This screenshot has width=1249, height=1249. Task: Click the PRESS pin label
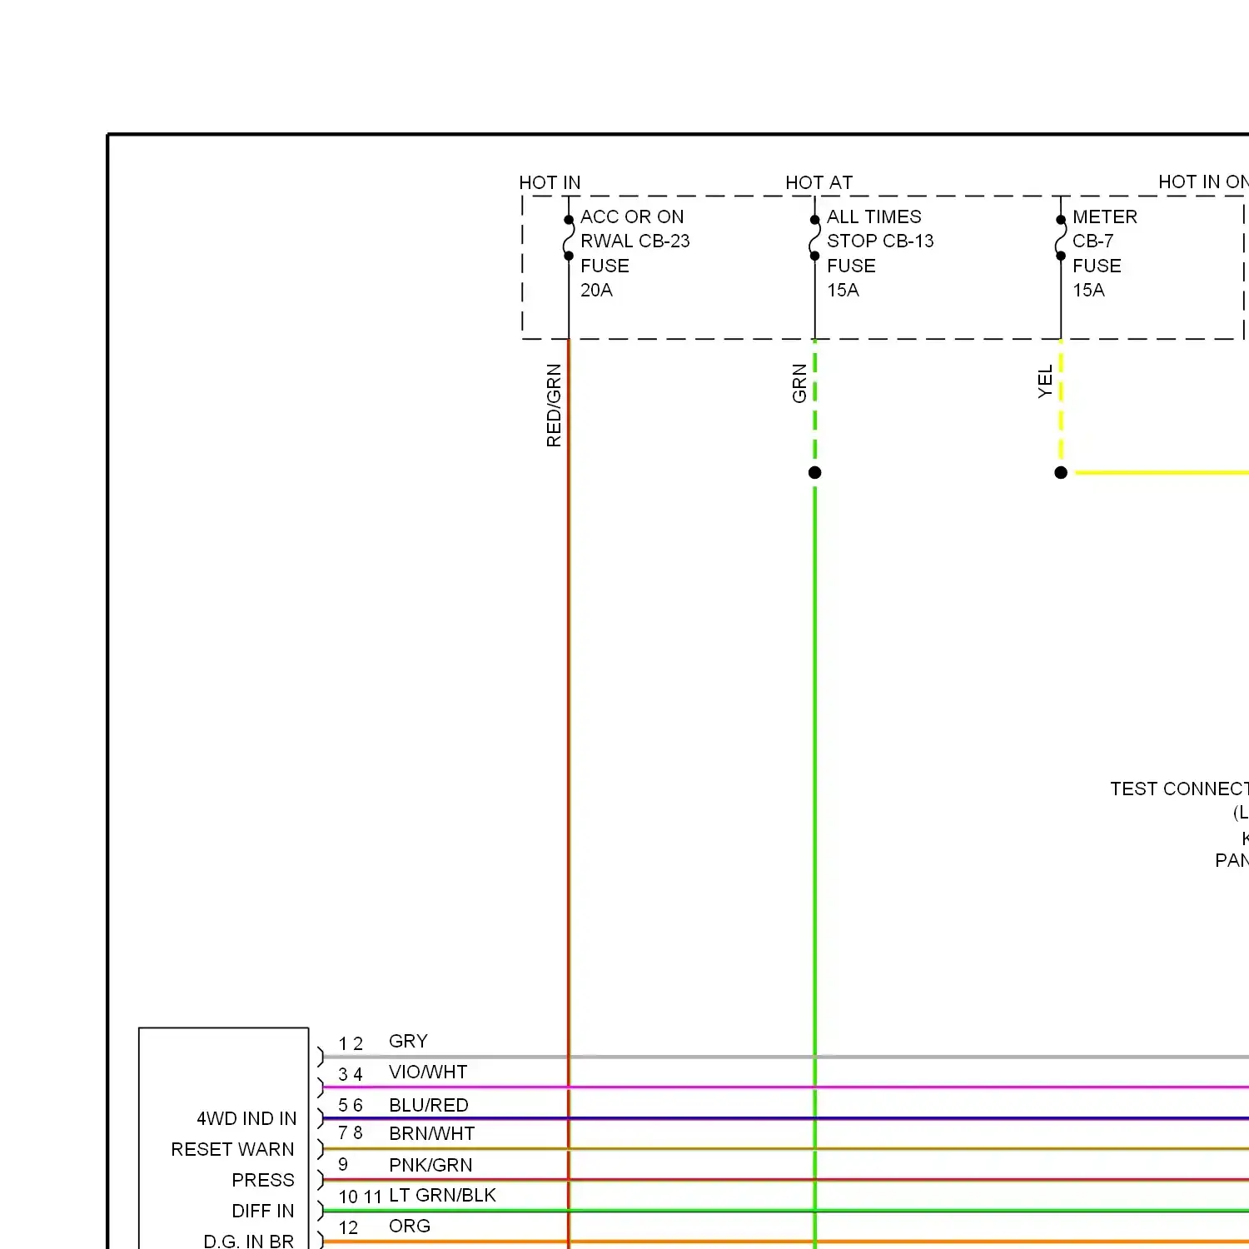[263, 1180]
